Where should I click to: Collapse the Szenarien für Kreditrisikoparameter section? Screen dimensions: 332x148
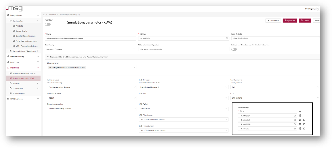47,57
